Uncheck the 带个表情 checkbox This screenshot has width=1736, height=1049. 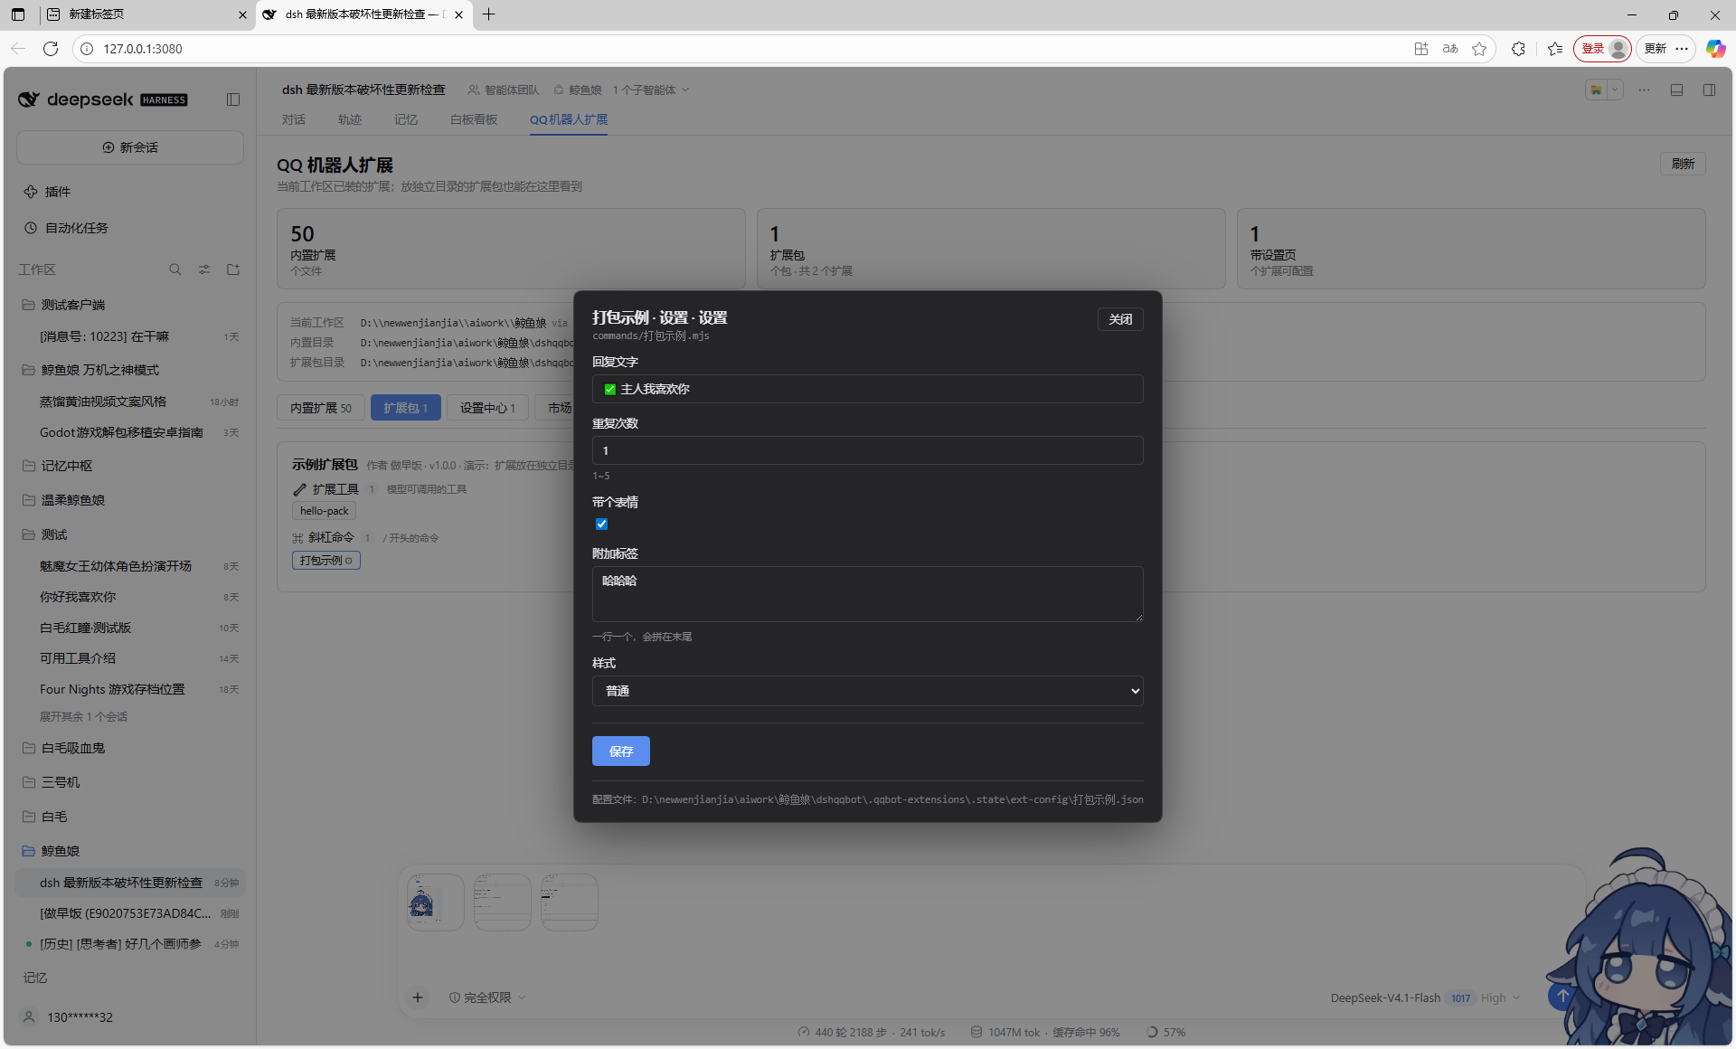click(601, 524)
